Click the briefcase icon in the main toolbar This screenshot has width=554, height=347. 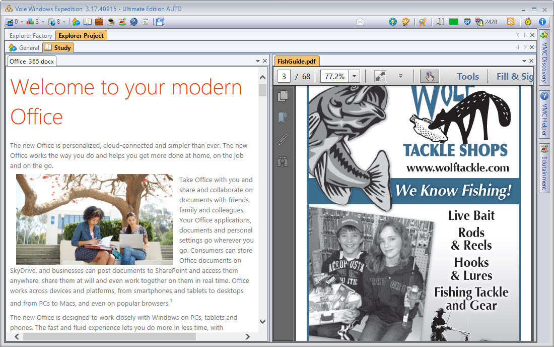(x=99, y=22)
